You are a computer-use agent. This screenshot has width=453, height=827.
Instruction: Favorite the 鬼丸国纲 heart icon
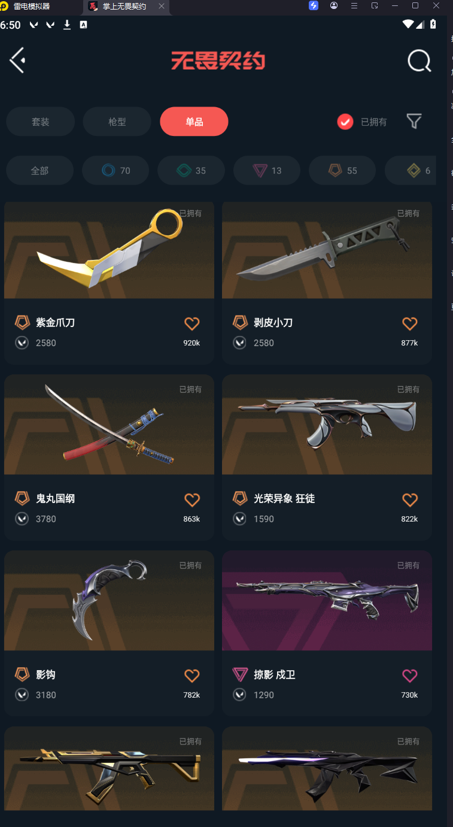point(191,500)
